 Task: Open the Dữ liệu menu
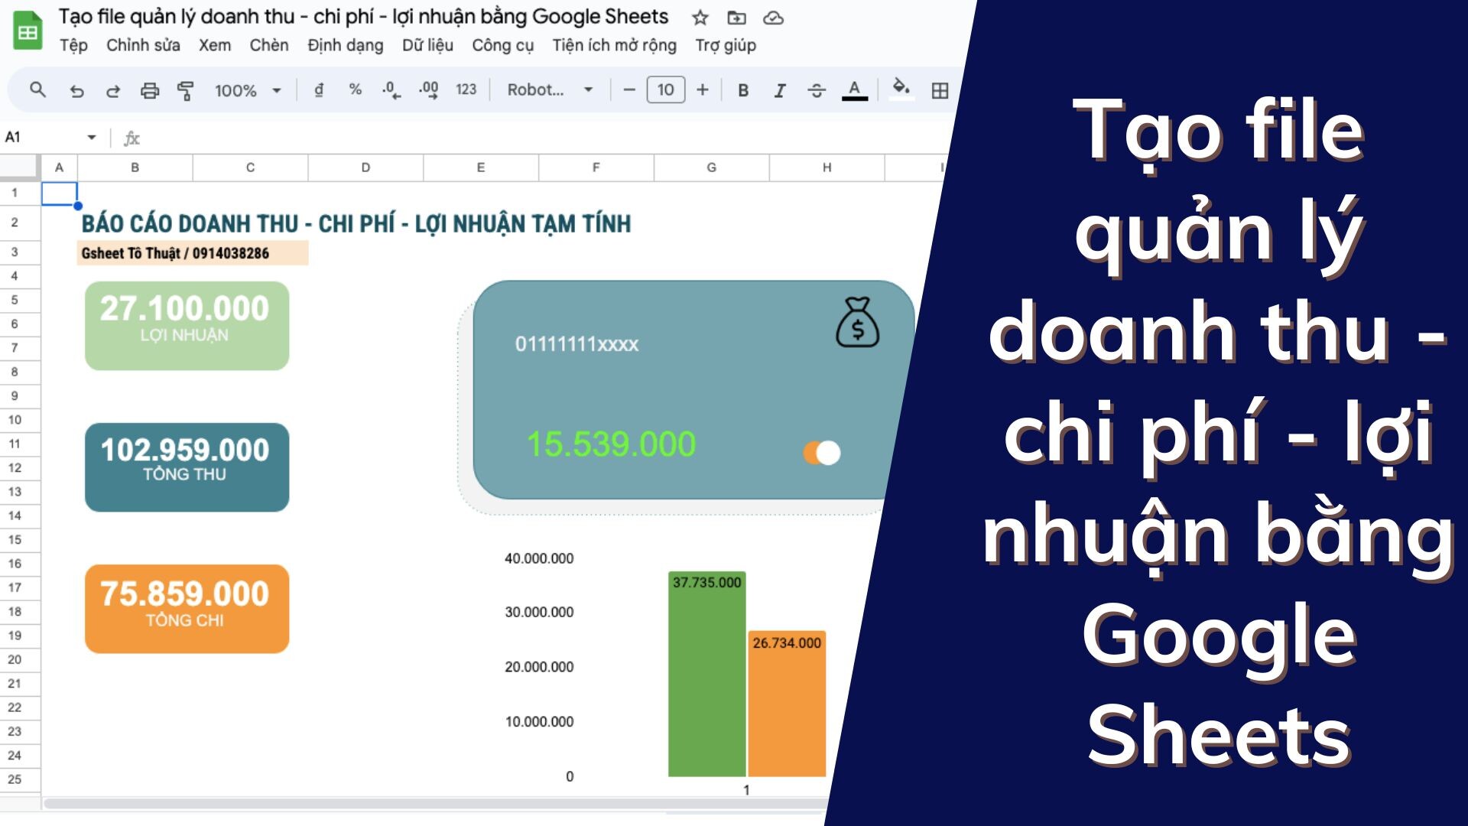(427, 46)
